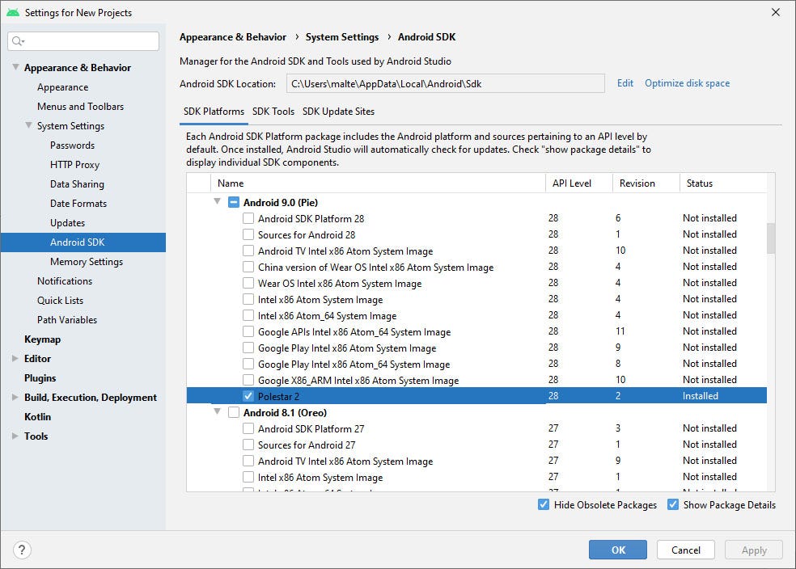This screenshot has height=569, width=796.
Task: Check Android SDK Platform 27
Action: [x=248, y=428]
